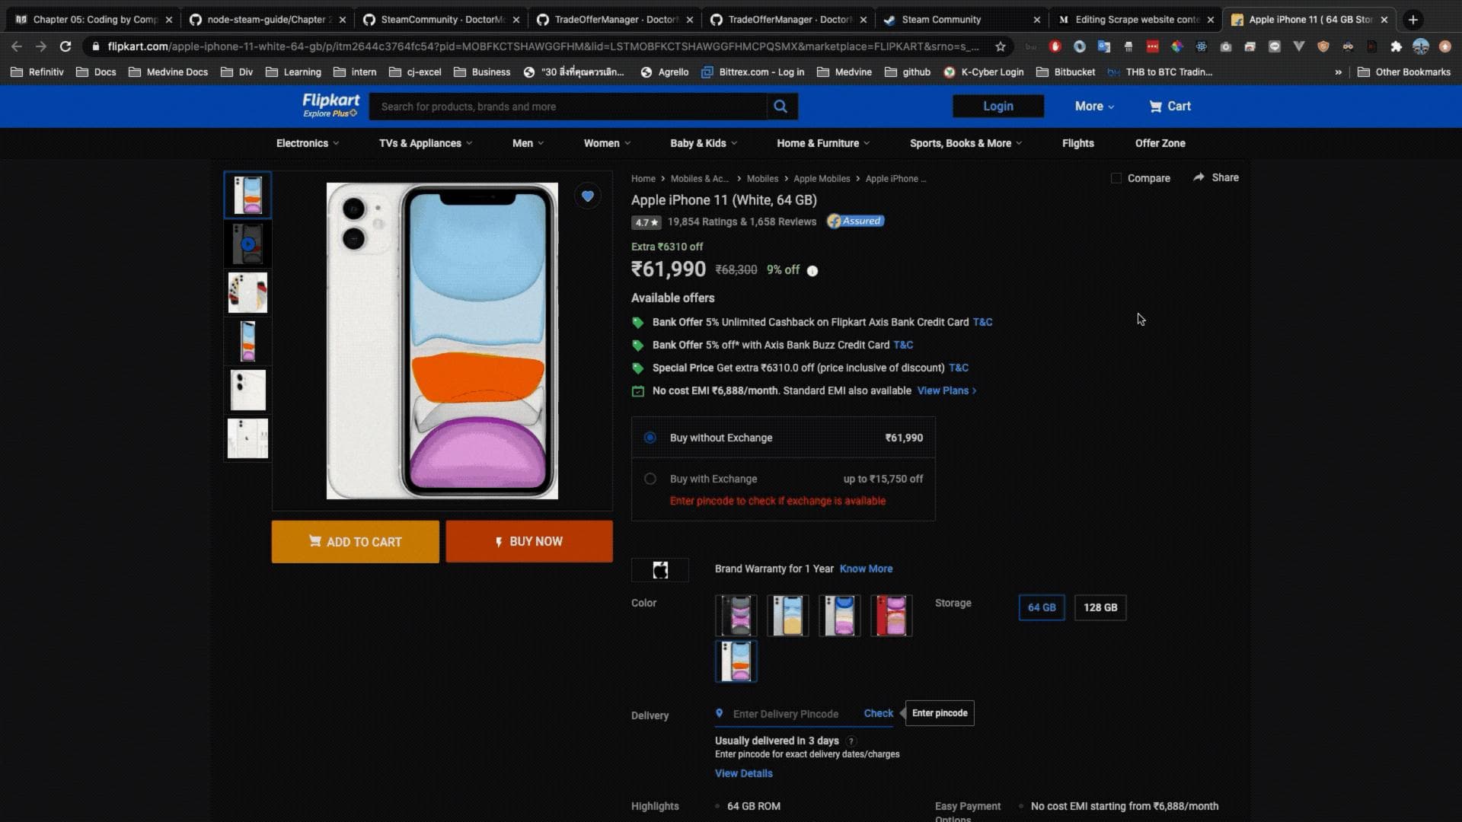
Task: Select the white iPhone color swatch
Action: [x=736, y=661]
